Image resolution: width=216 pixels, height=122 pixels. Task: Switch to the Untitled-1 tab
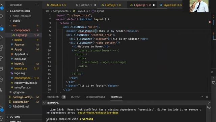click(x=85, y=5)
